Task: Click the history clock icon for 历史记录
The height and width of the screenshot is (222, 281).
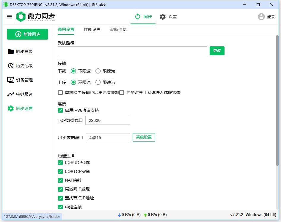Action: (x=11, y=66)
